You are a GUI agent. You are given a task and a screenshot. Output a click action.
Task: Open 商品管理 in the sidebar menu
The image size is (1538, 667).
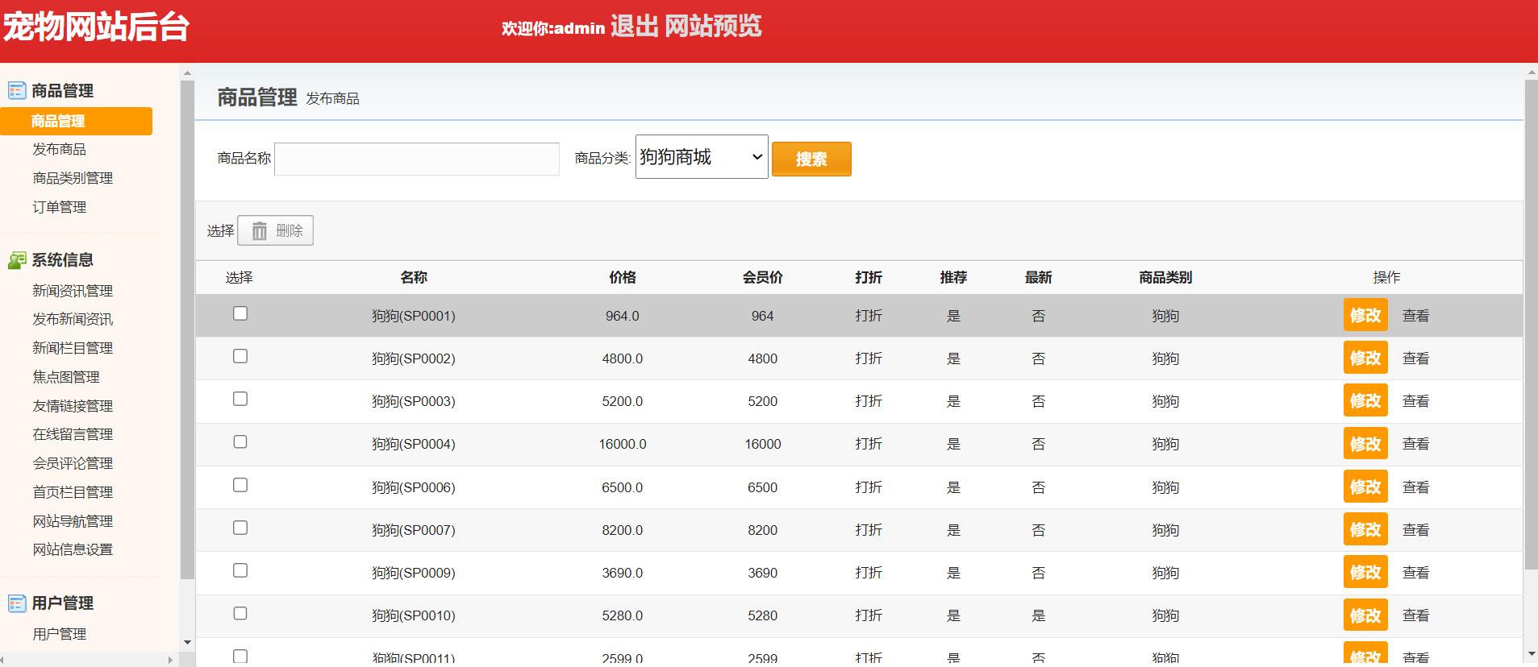pyautogui.click(x=76, y=121)
